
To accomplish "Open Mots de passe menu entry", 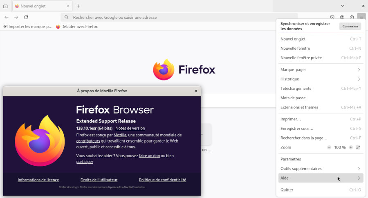I will pos(321,98).
